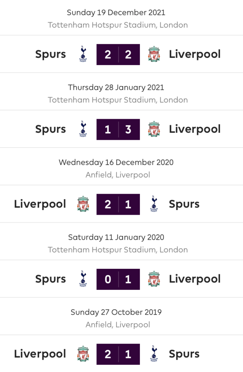The width and height of the screenshot is (243, 372).
Task: Click the Liverpool crest in the 0-1 match
Action: click(x=154, y=279)
